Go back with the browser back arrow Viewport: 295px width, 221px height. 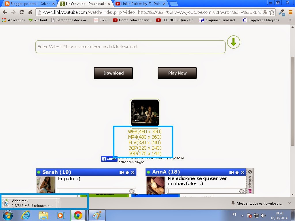pos(5,12)
